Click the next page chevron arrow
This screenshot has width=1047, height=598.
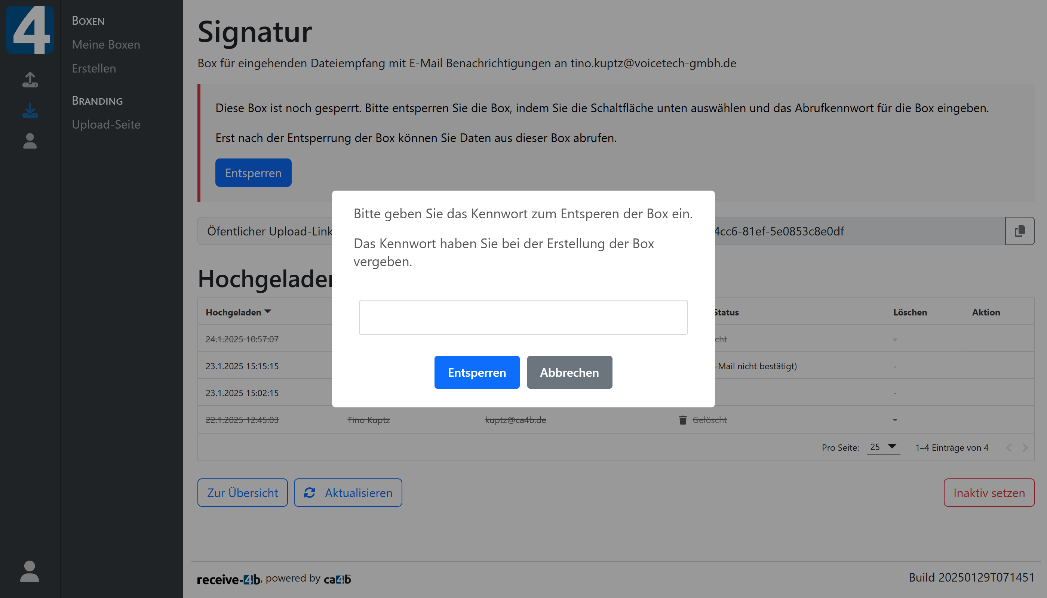point(1025,447)
